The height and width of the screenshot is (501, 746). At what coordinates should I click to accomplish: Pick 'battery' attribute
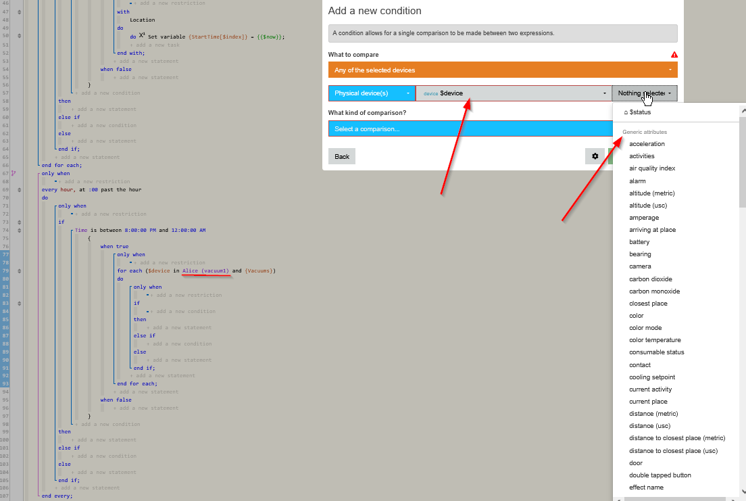pos(639,242)
